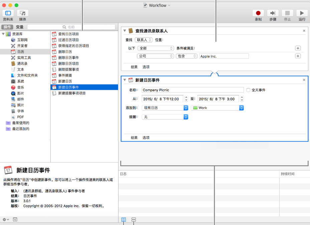Screen dimensions: 310x225
Task: Show 结果 of the contacts search action
Action: [134, 67]
